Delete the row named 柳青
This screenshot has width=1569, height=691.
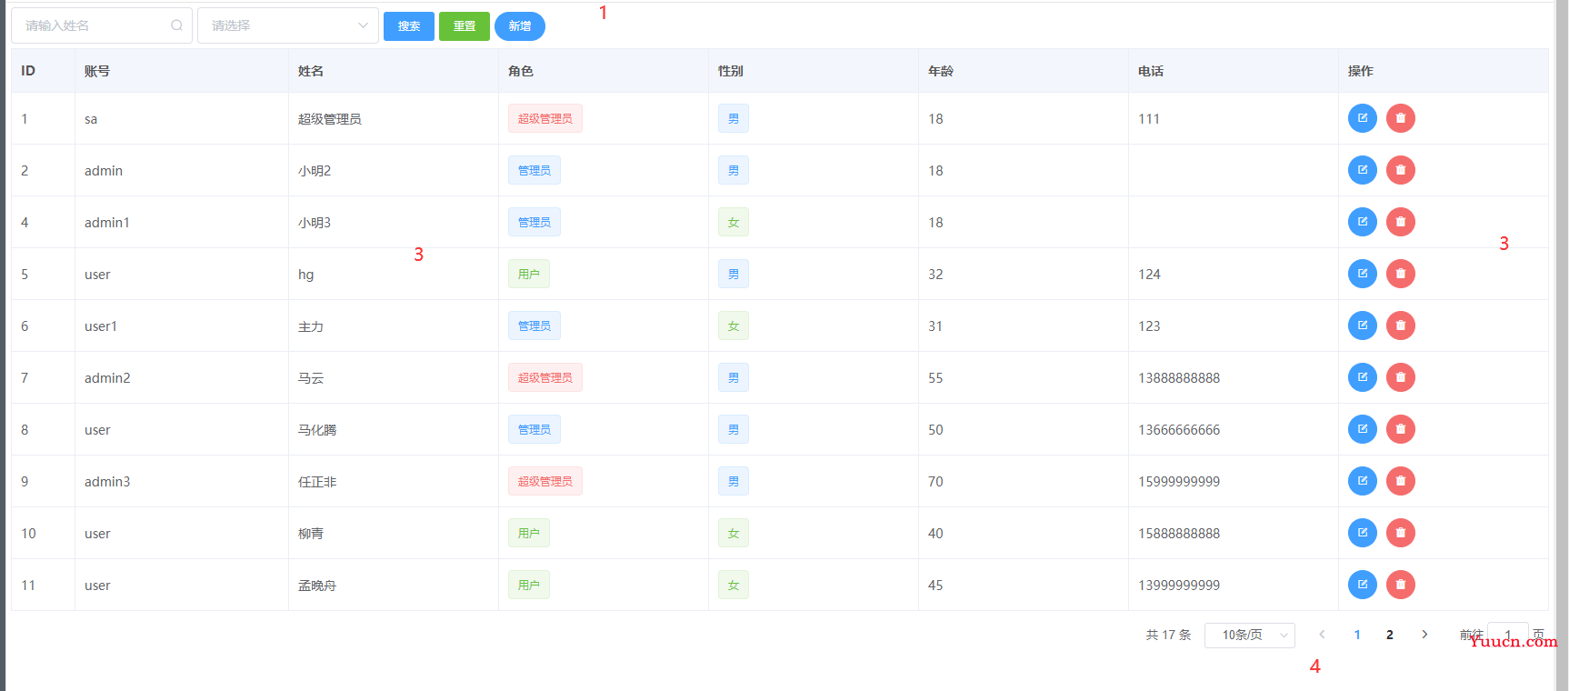tap(1400, 533)
